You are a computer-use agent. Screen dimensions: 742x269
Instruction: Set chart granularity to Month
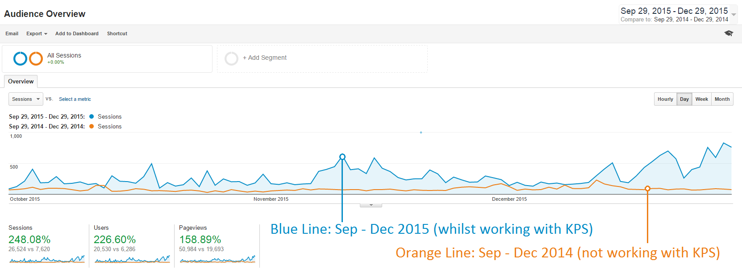click(722, 99)
